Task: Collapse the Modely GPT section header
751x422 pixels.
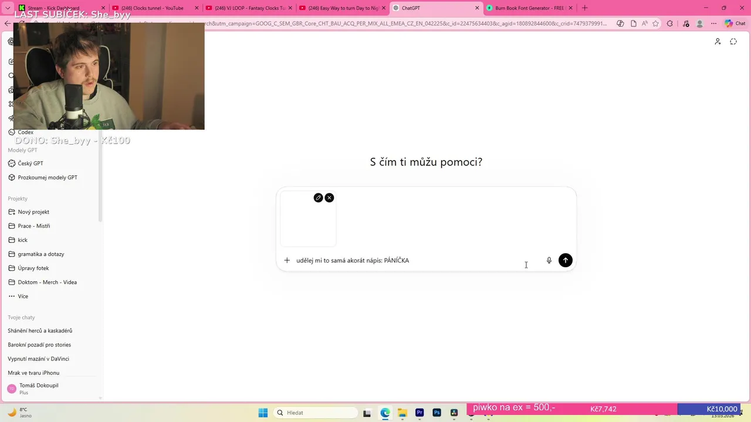Action: [x=22, y=151]
